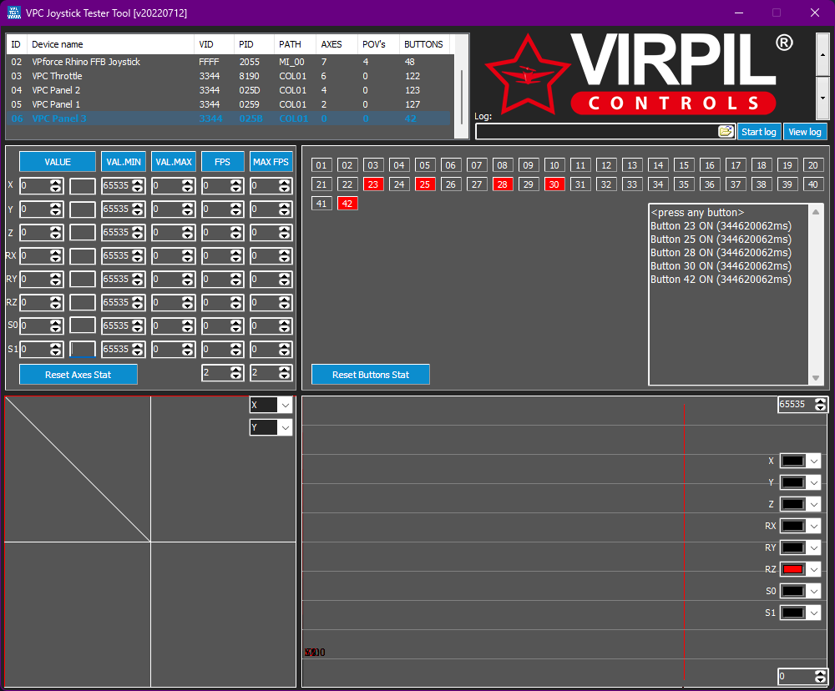
Task: Toggle button indicator 23
Action: click(x=372, y=184)
